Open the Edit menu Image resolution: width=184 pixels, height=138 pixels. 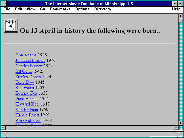pos(18,9)
